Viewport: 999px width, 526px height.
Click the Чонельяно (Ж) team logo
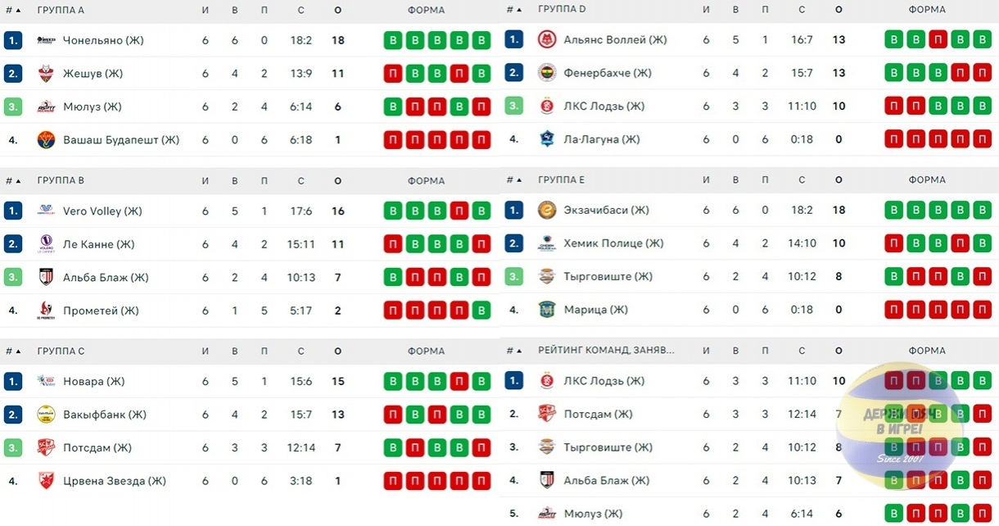pyautogui.click(x=46, y=40)
